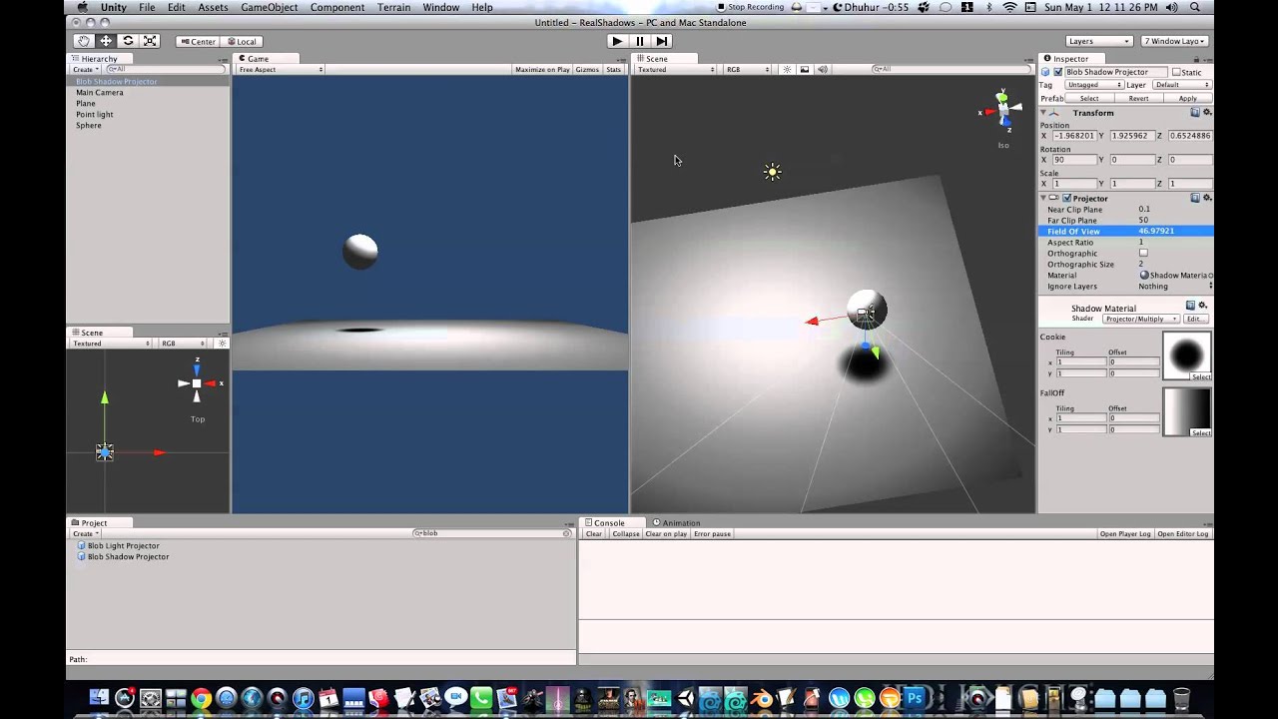Screen dimensions: 1278x719
Task: Enable the Orthographic checkbox
Action: (x=1143, y=253)
